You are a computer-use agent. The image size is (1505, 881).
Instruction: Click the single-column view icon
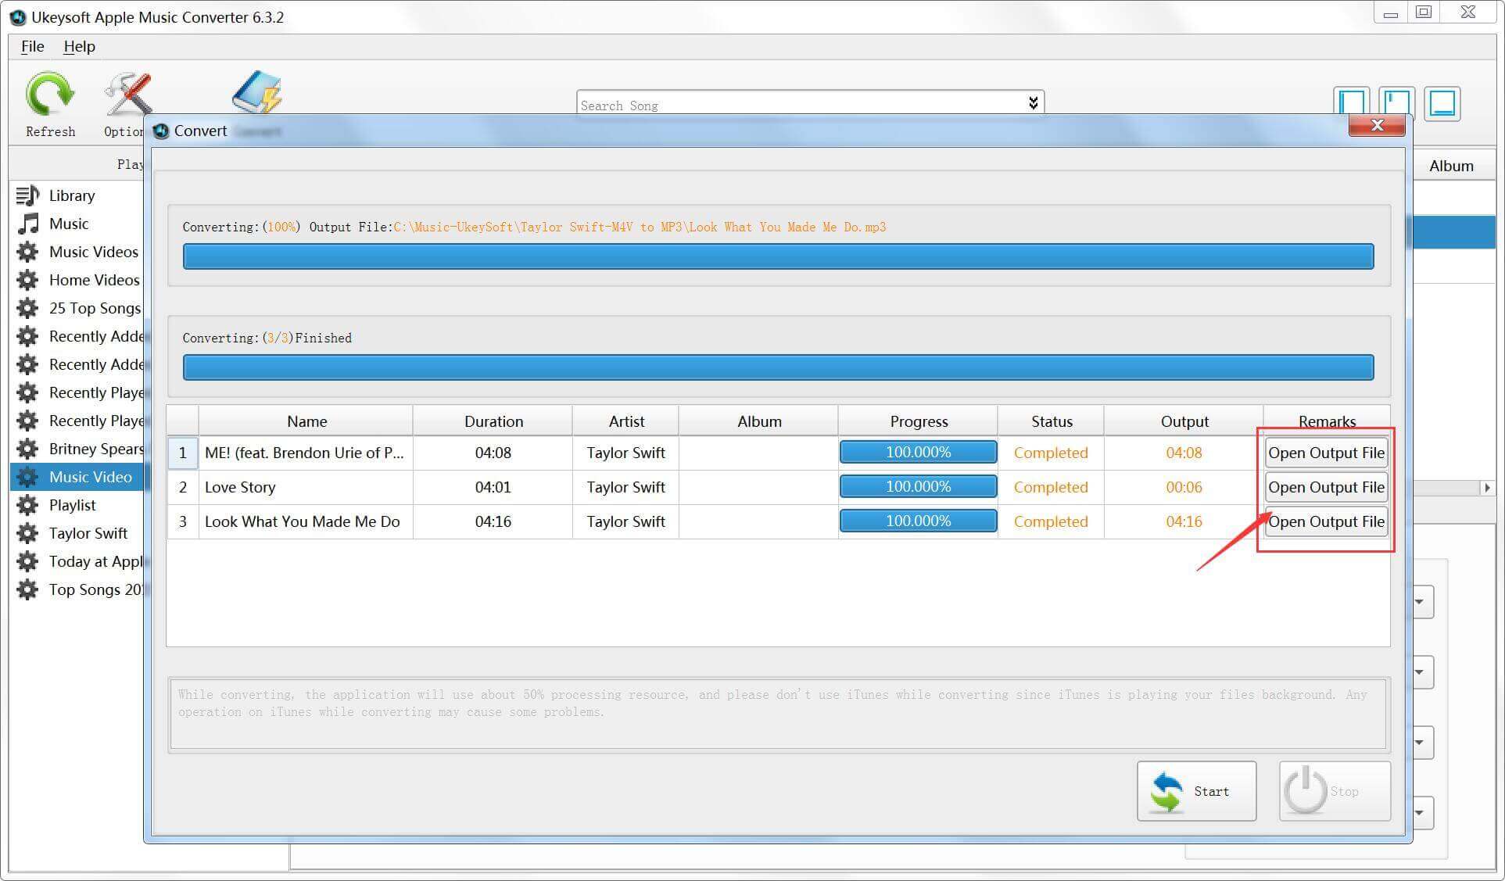coord(1444,102)
